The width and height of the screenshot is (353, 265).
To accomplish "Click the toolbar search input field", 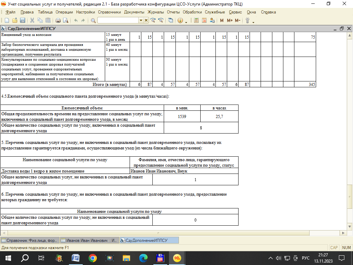I will [x=118, y=20].
